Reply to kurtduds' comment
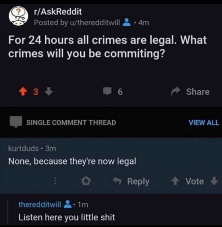 [131, 181]
